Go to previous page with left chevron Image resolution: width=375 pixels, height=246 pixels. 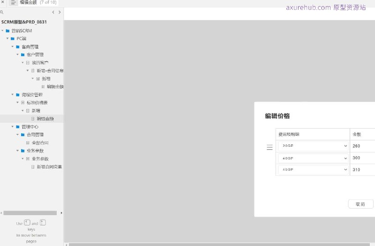53,12
